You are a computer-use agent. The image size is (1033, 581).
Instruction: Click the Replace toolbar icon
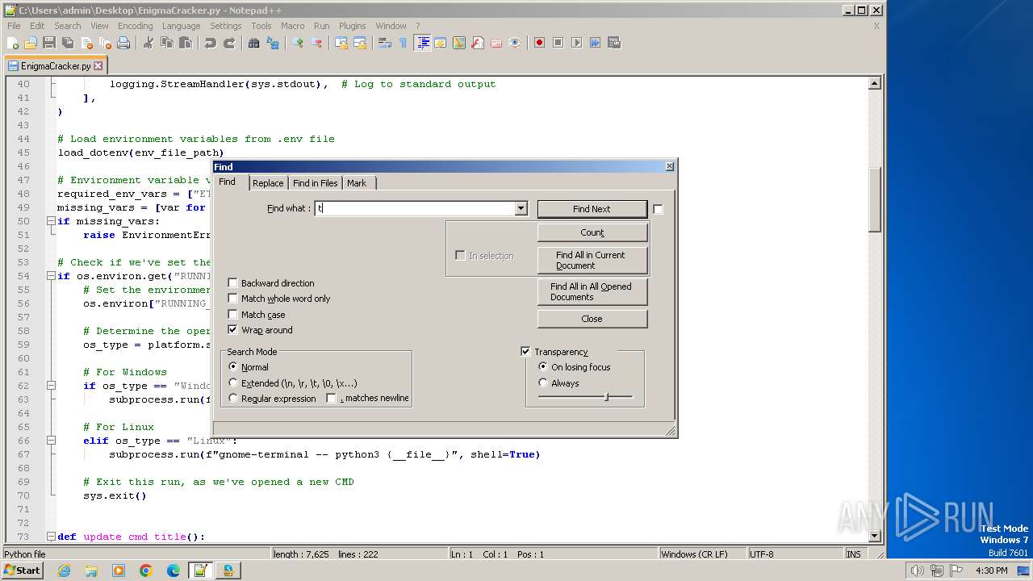[273, 43]
